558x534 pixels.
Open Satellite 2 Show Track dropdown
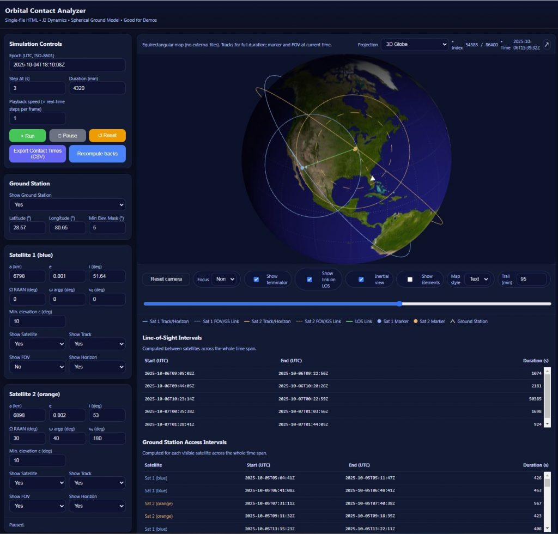[97, 483]
